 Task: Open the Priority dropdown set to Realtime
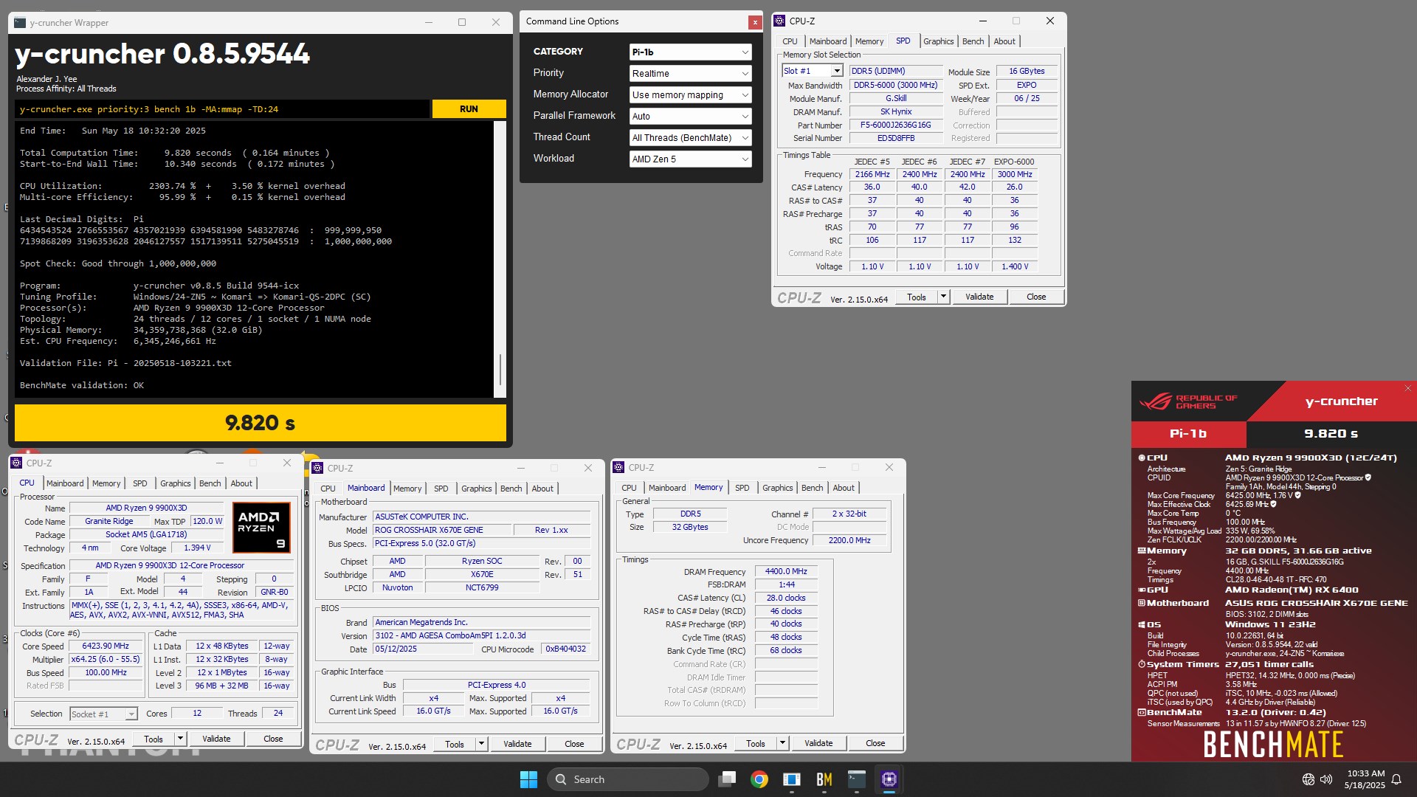pyautogui.click(x=690, y=73)
